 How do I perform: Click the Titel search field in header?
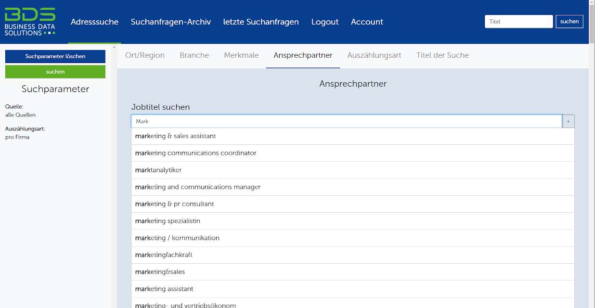click(518, 22)
